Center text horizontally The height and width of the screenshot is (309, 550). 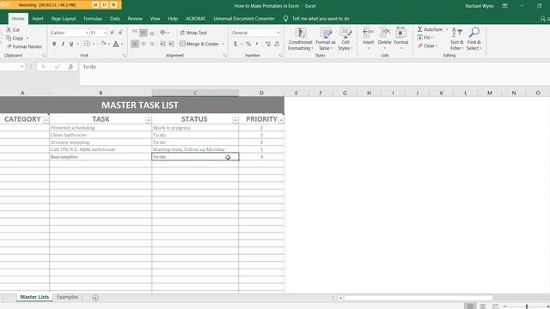pyautogui.click(x=144, y=44)
